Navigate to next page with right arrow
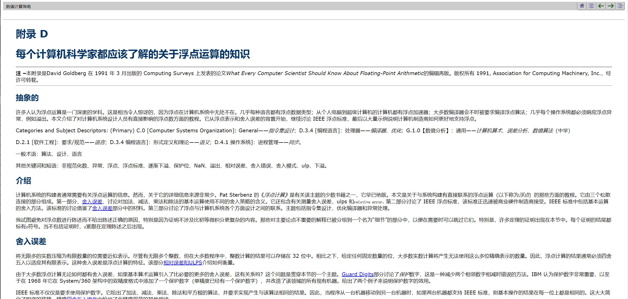This screenshot has height=299, width=628. 611,6
